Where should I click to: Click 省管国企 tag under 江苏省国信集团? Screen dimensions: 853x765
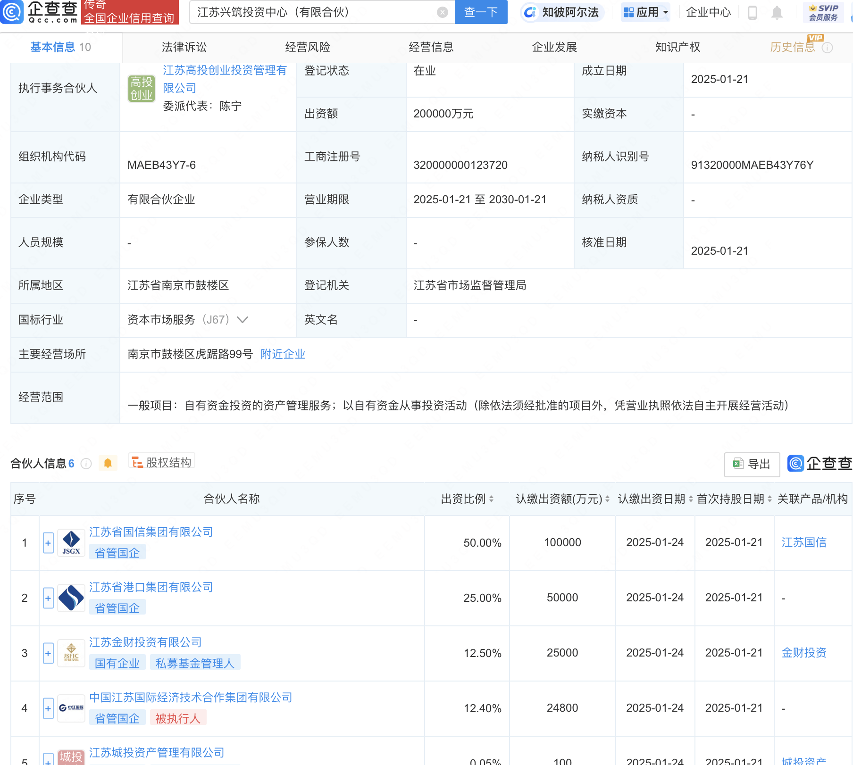pos(117,553)
